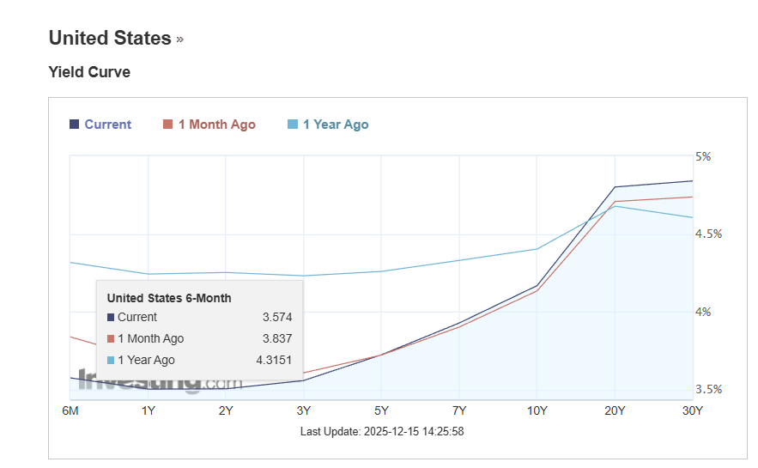The image size is (758, 468).
Task: Click the 10Y maturity axis label
Action: [537, 410]
